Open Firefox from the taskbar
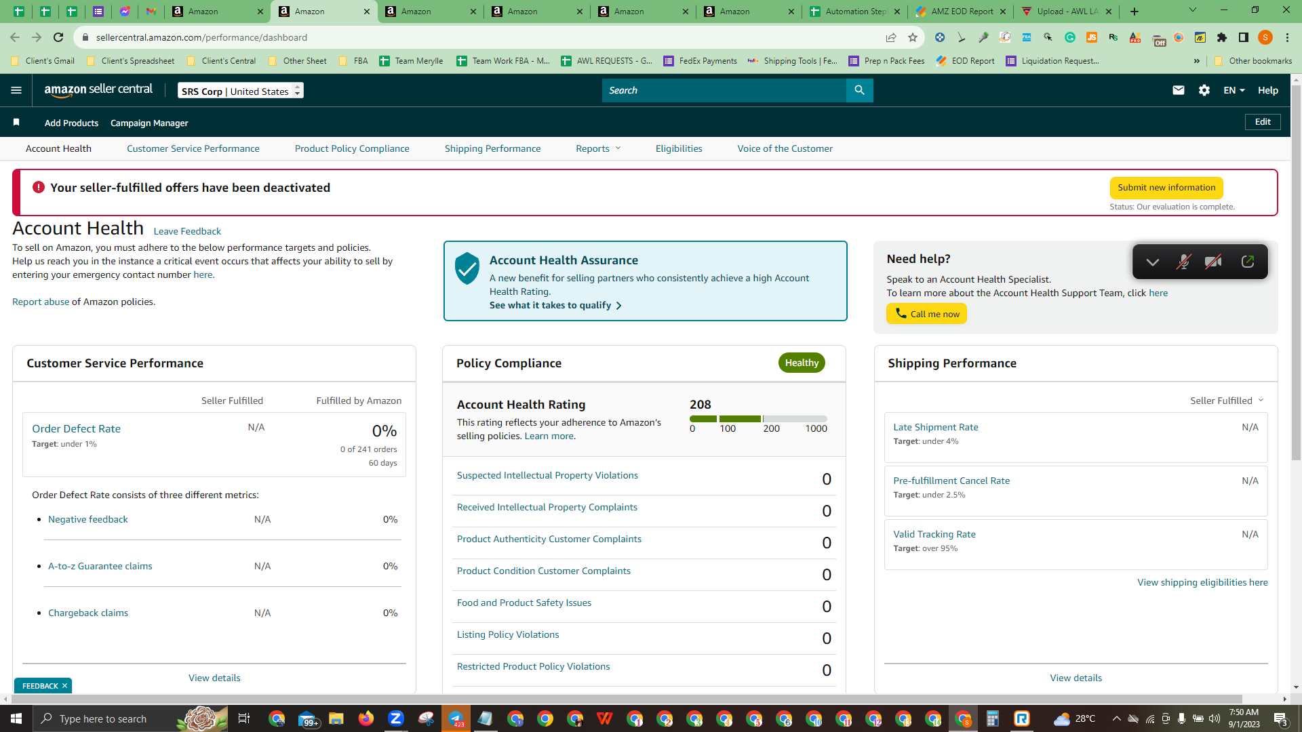This screenshot has height=732, width=1302. pyautogui.click(x=366, y=718)
